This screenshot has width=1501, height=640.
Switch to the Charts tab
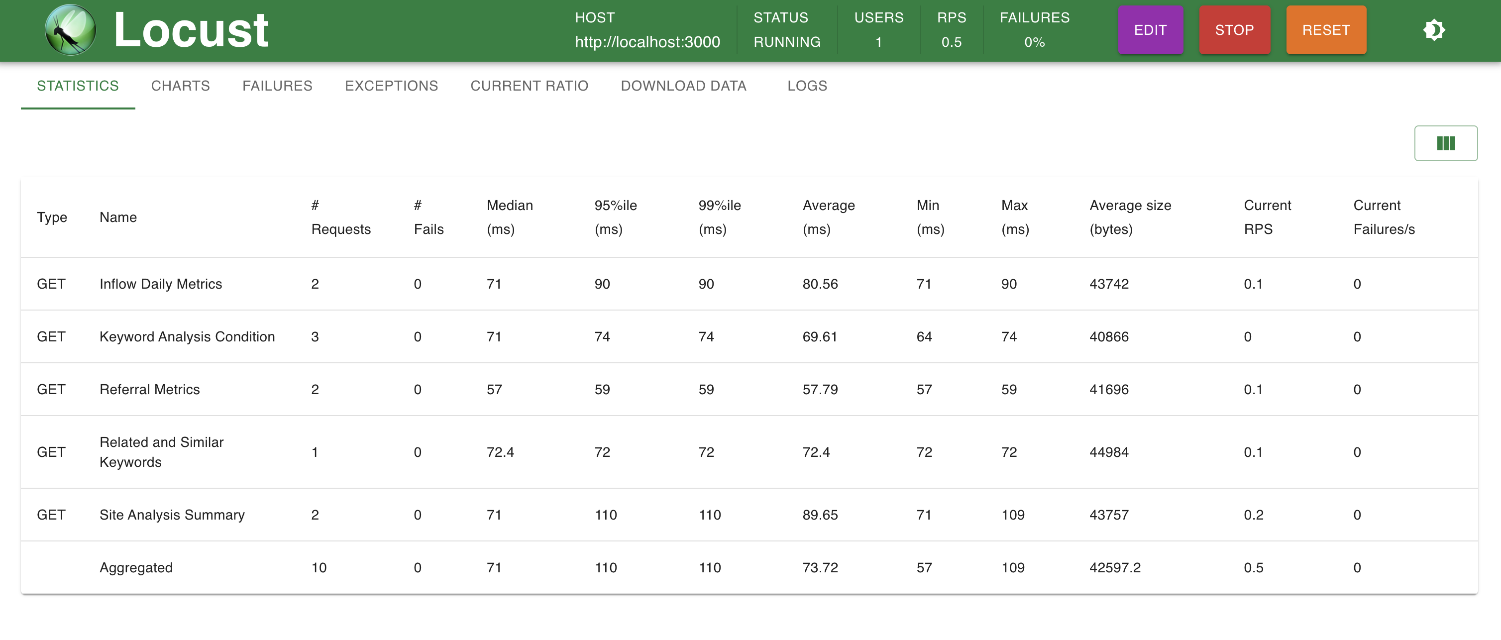(180, 86)
